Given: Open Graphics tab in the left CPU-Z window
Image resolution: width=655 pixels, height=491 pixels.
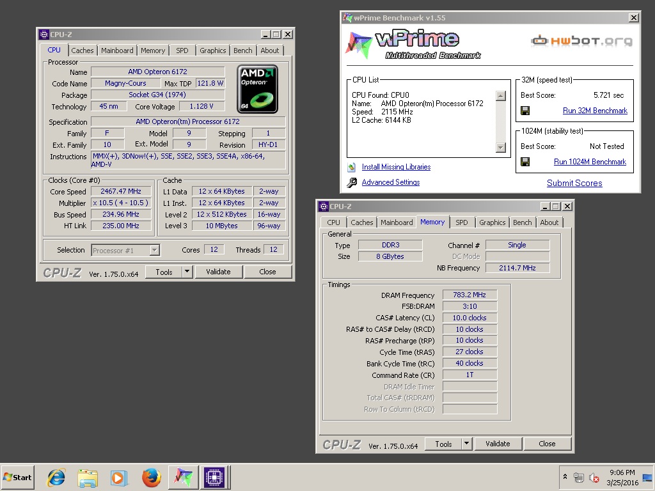Looking at the screenshot, I should coord(212,51).
